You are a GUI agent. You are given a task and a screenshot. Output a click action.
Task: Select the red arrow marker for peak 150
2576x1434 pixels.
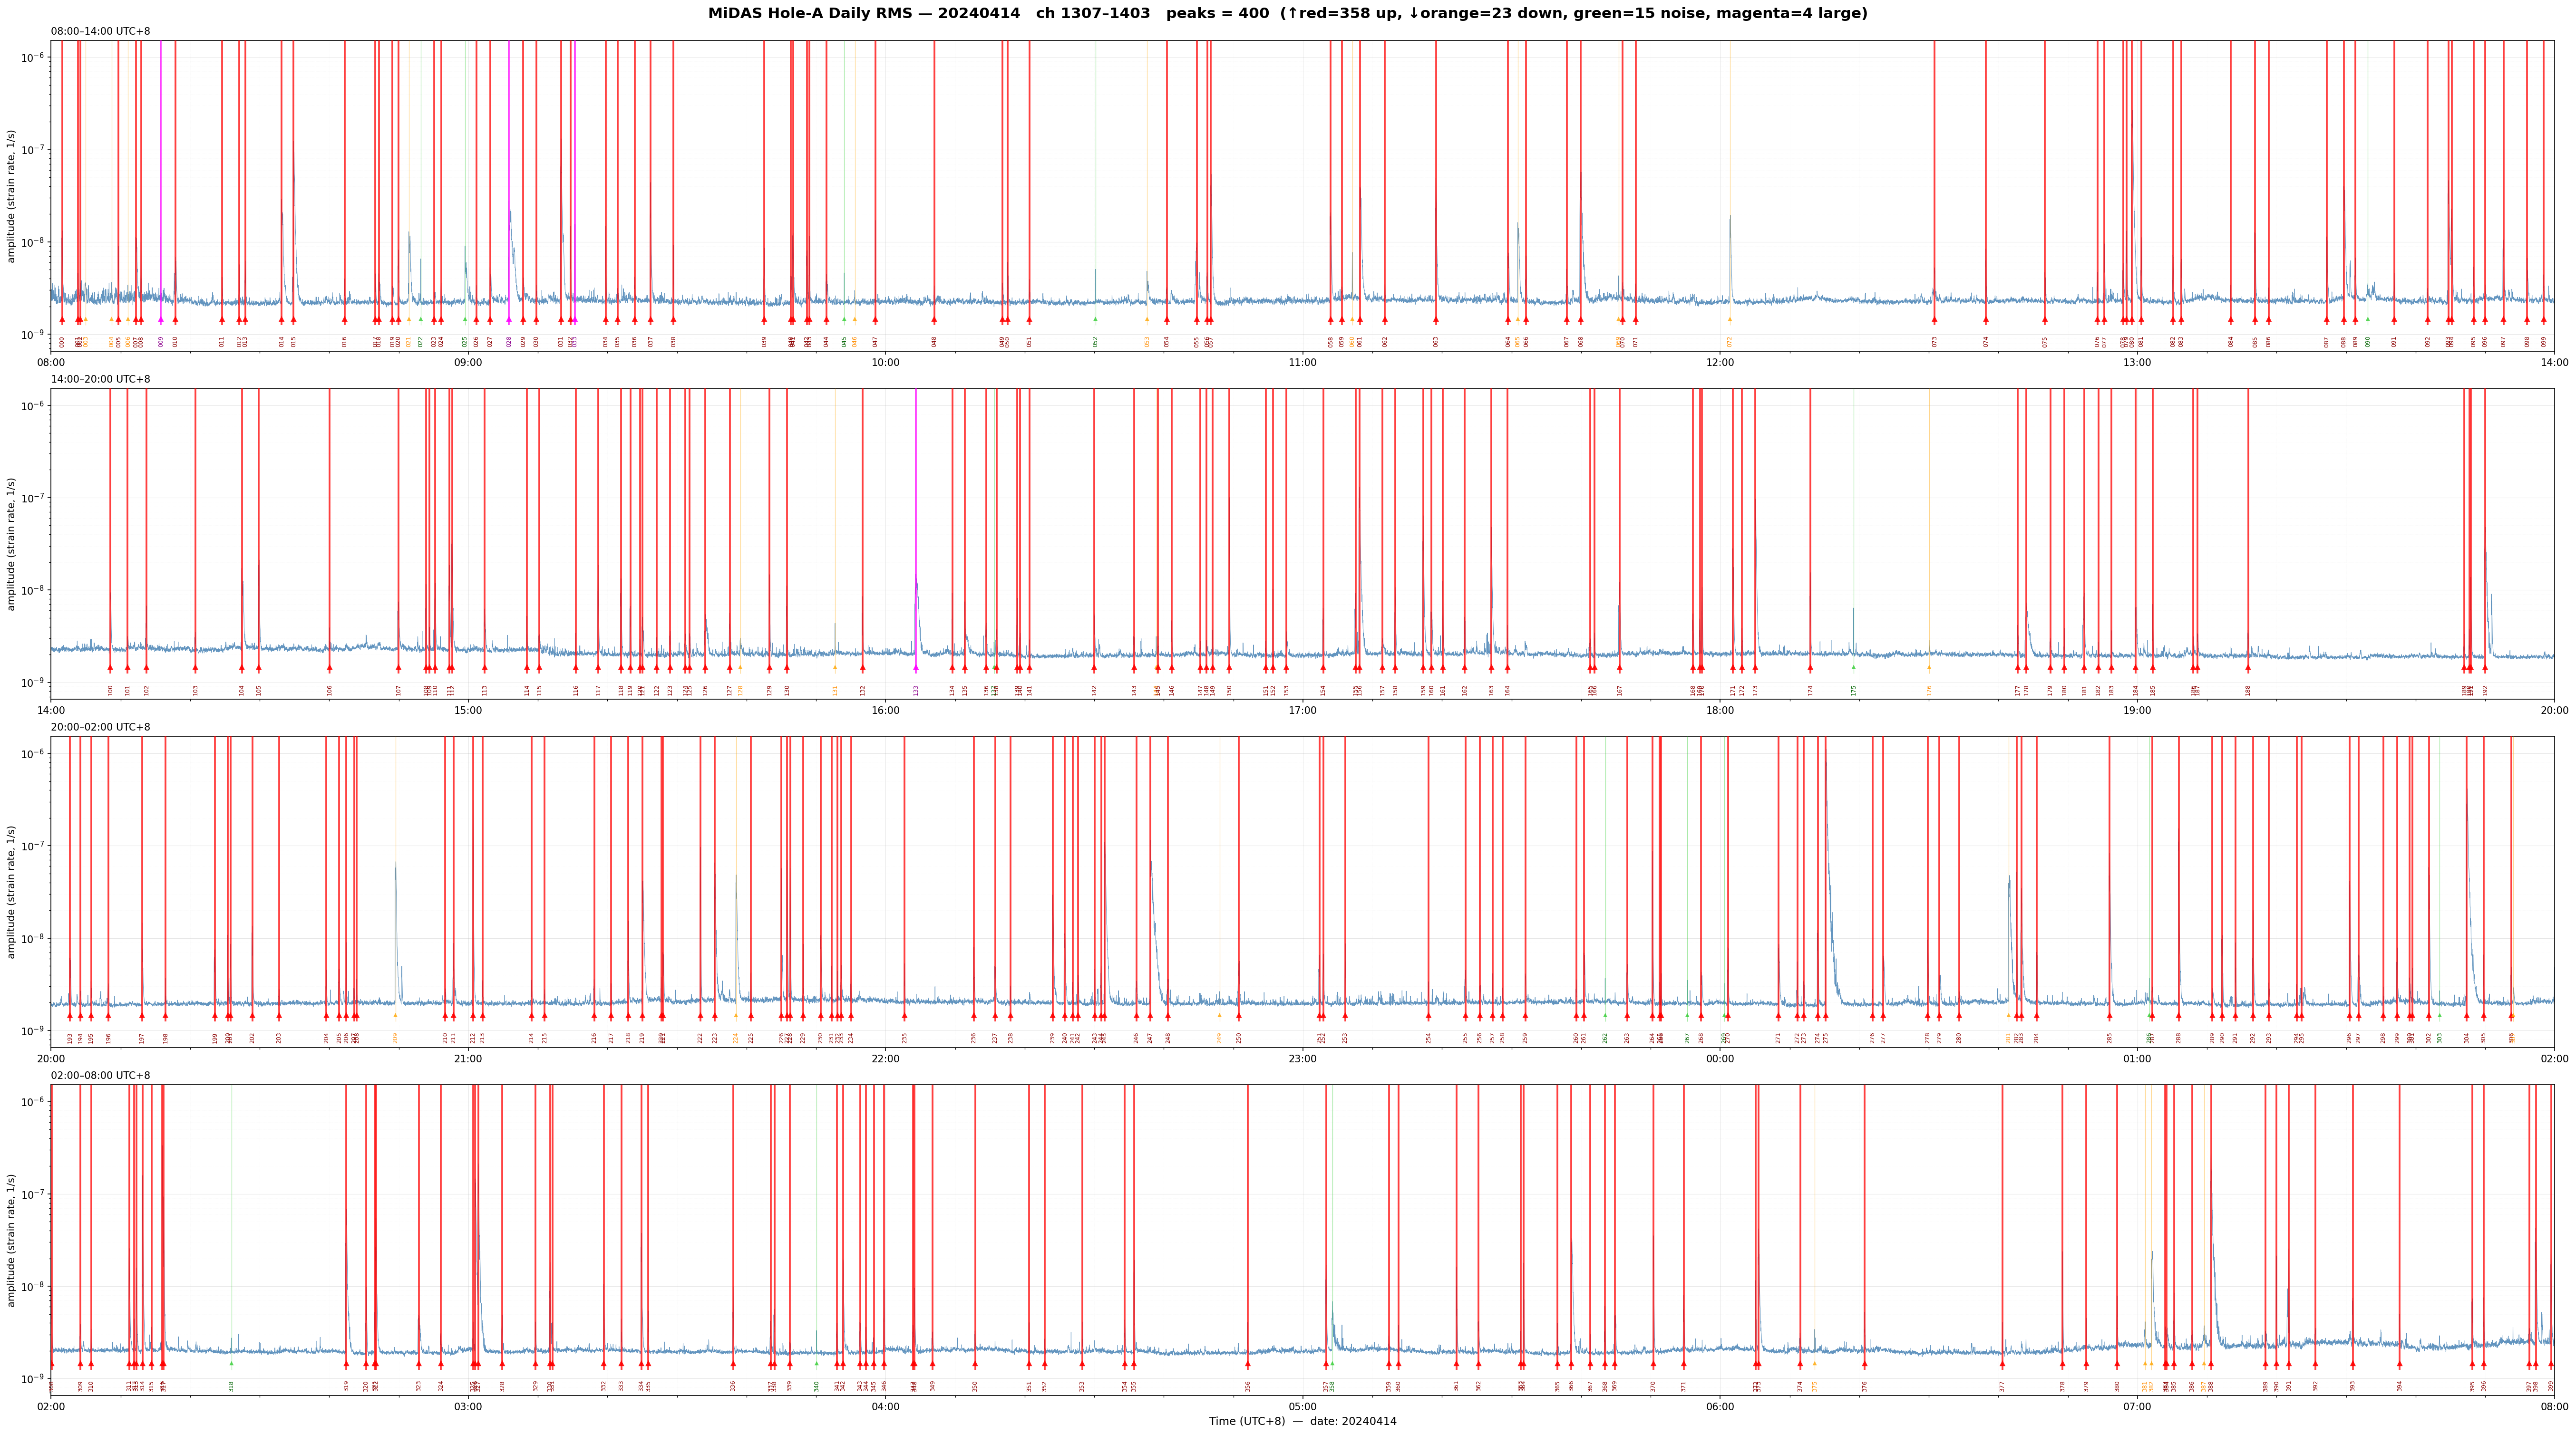(x=1229, y=667)
